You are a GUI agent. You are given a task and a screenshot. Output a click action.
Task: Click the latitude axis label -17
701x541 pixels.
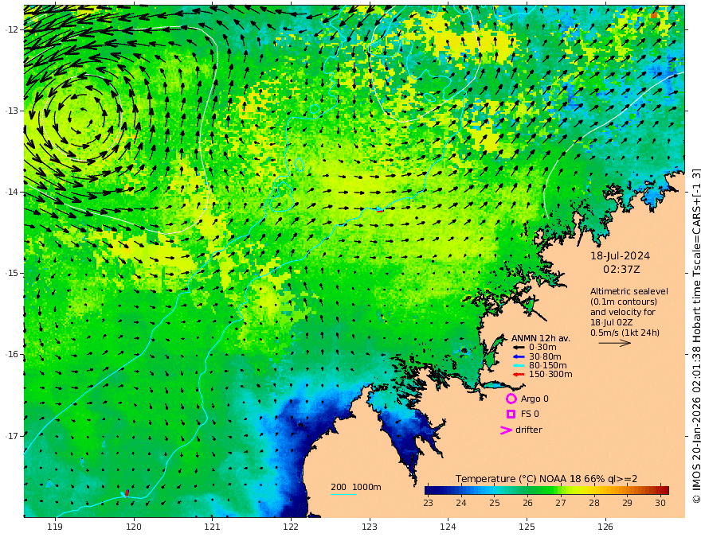point(13,436)
